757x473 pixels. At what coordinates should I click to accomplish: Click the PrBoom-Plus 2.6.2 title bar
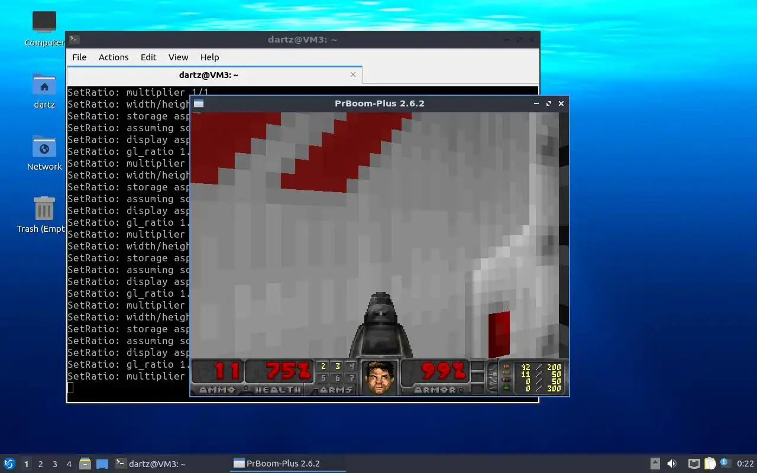tap(380, 103)
